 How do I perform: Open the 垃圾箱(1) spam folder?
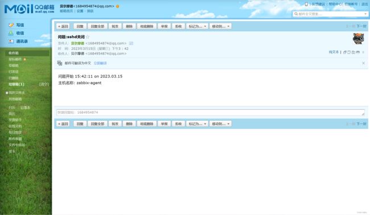17,84
